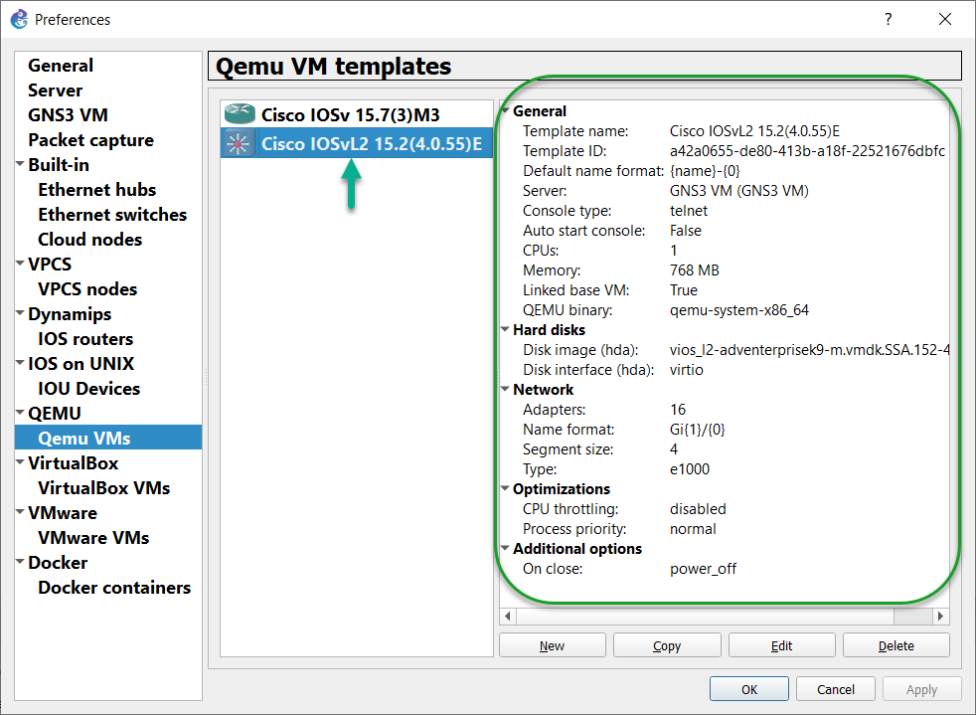Click the Template ID value
Image resolution: width=976 pixels, height=715 pixels.
[807, 151]
